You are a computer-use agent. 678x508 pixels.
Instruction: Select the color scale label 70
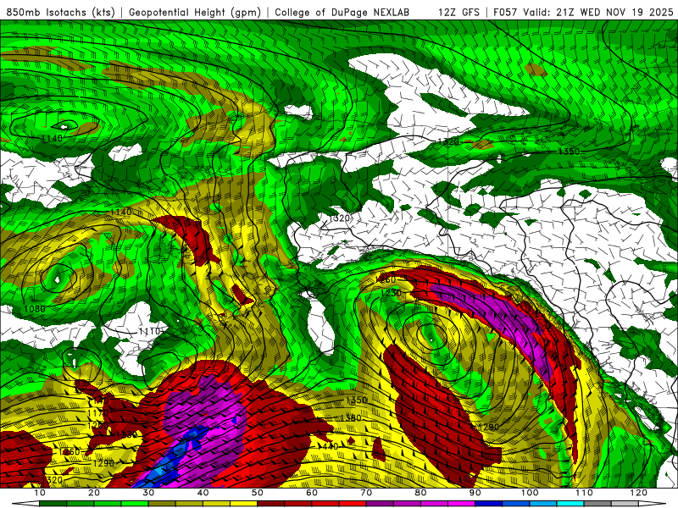[366, 493]
